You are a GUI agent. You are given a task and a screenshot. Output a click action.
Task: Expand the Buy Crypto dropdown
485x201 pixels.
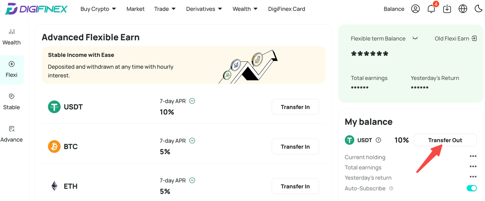pos(98,9)
